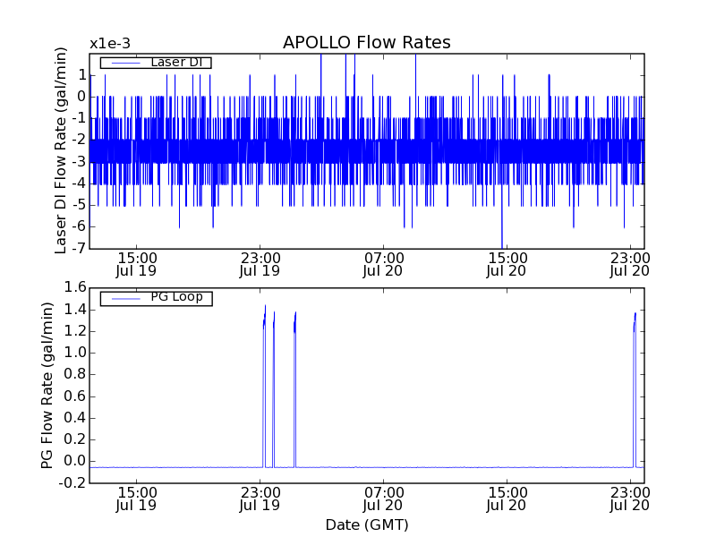Click 07:00 Jul 20 under the Laser DI plot
The width and height of the screenshot is (716, 537).
point(384,265)
